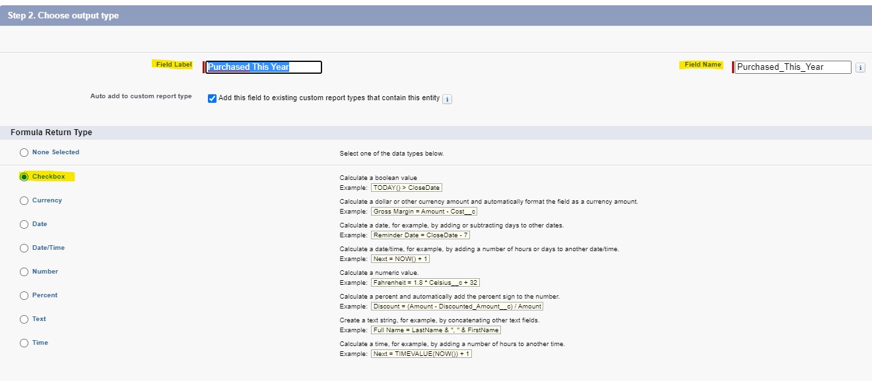Click the TODAY() > CloseDate example box
Image resolution: width=872 pixels, height=381 pixels.
(x=406, y=188)
